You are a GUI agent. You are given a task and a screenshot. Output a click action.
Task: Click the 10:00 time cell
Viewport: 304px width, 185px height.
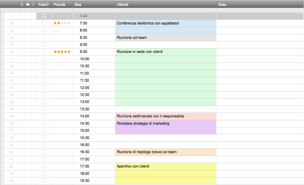(x=94, y=59)
